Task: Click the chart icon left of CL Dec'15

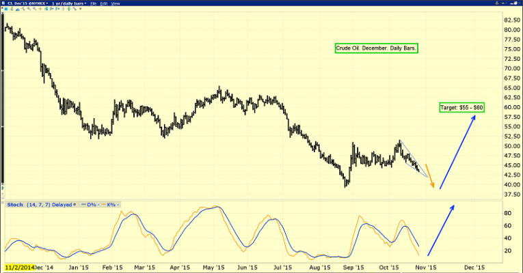Action: 5,4
